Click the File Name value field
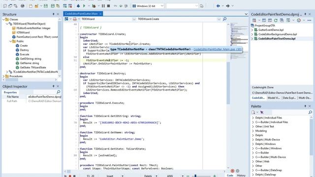The height and width of the screenshot is (177, 315). click(44, 97)
